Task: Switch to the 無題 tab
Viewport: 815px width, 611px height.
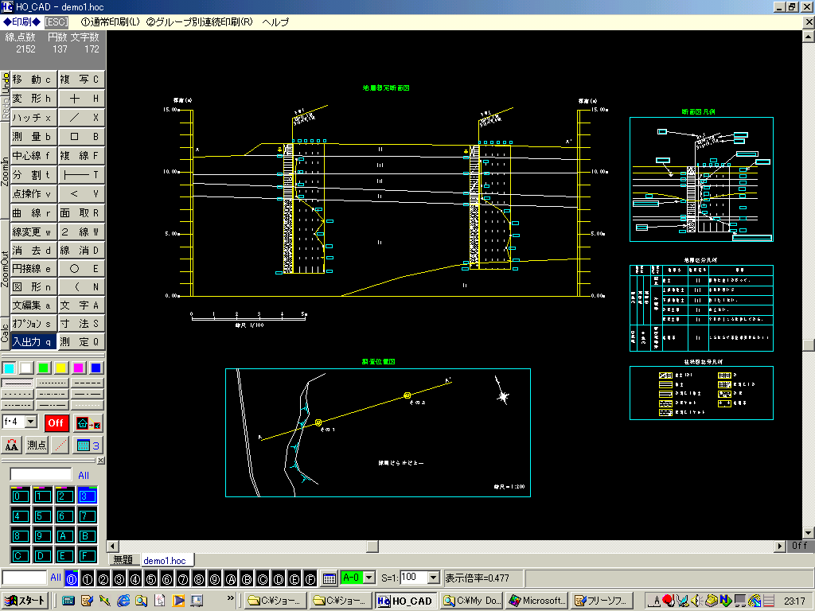Action: [123, 560]
